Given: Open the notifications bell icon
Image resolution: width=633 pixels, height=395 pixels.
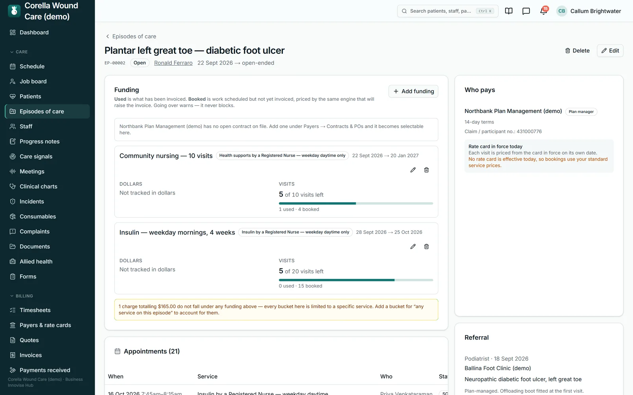Looking at the screenshot, I should (544, 11).
